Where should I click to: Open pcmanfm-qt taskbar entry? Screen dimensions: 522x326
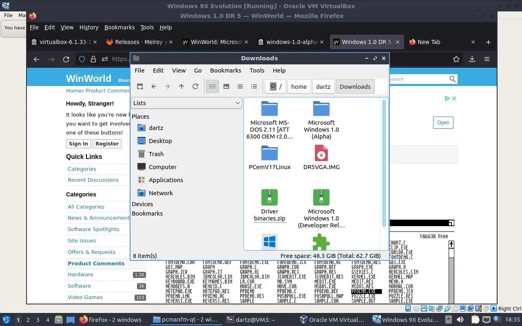pos(186,320)
